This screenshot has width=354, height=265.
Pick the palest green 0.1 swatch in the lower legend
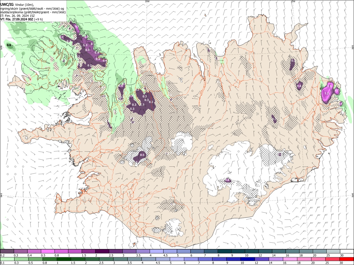pyautogui.click(x=7, y=259)
